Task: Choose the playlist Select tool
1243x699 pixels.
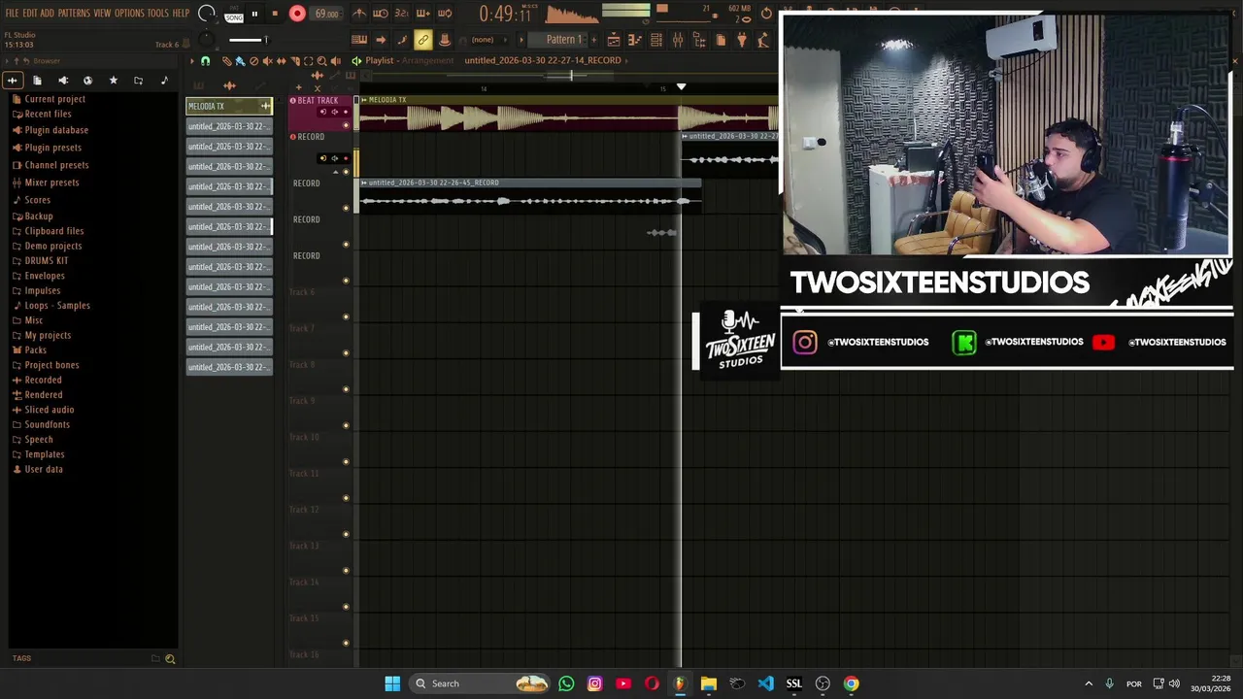Action: click(x=308, y=61)
